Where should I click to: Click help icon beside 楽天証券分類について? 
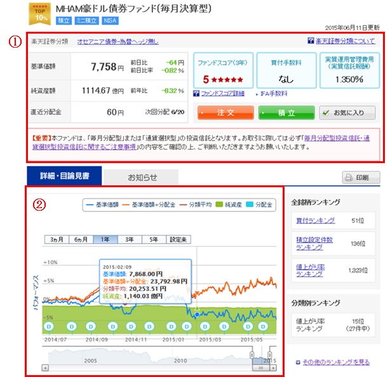(x=311, y=41)
